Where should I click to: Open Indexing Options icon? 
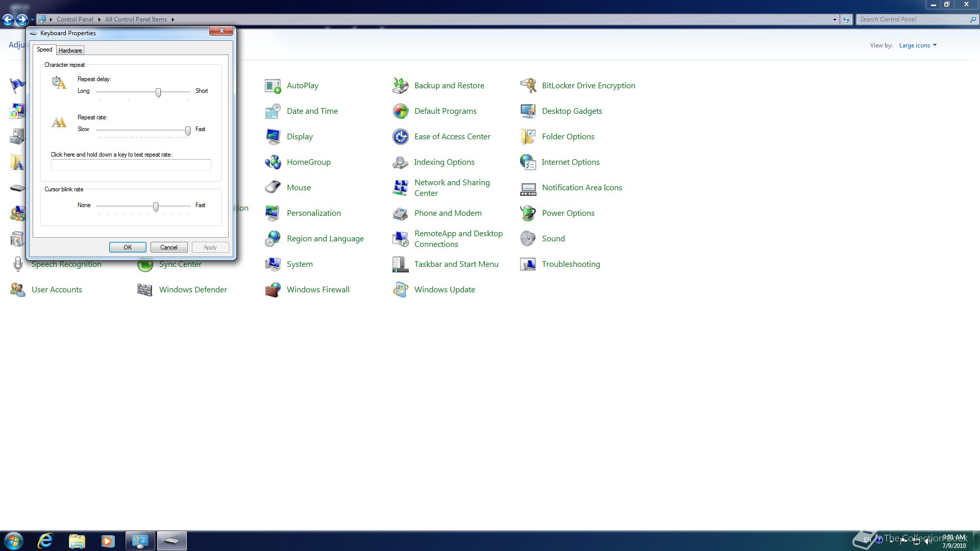click(x=401, y=162)
